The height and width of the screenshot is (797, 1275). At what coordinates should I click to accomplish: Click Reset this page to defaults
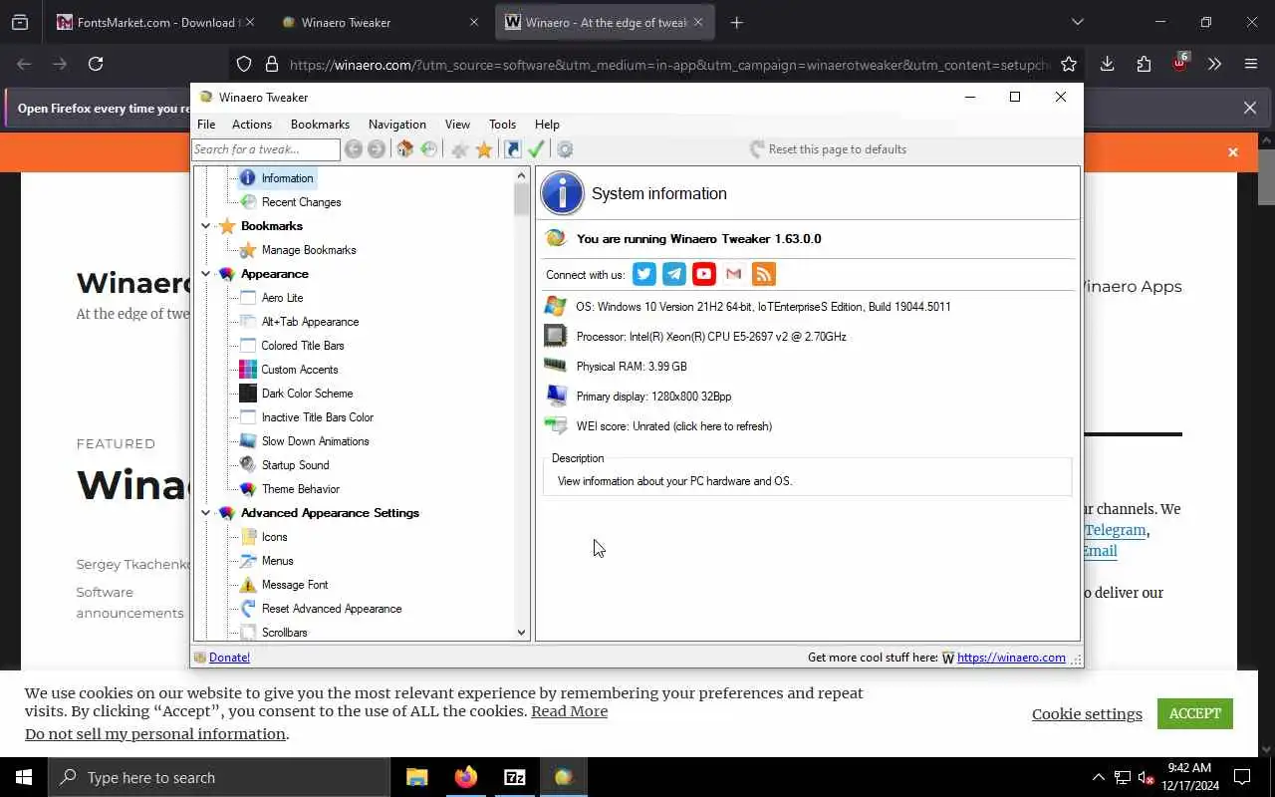pyautogui.click(x=828, y=149)
